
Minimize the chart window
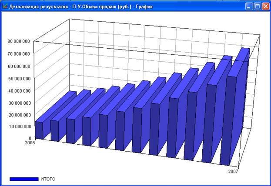pos(249,7)
